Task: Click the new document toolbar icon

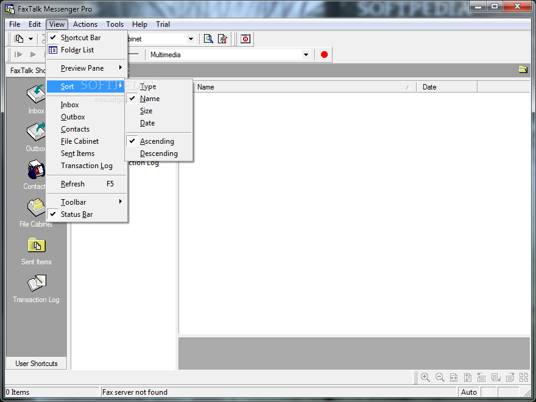Action: pos(19,38)
